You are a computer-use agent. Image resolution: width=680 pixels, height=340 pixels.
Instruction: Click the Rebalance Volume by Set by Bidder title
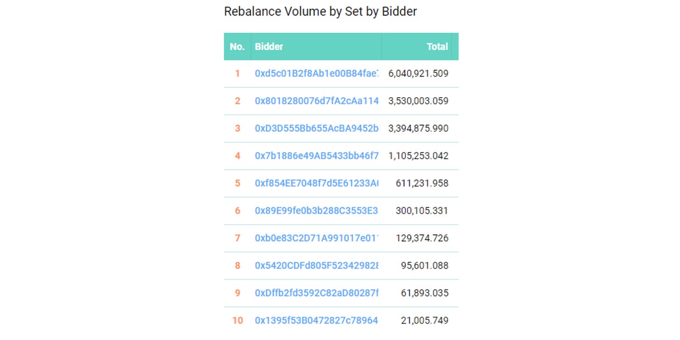point(320,12)
